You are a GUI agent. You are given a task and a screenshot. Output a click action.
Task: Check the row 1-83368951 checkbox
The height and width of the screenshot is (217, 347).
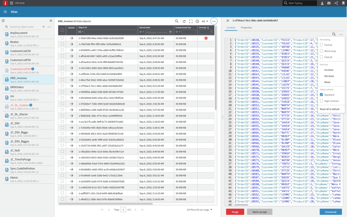(62, 50)
